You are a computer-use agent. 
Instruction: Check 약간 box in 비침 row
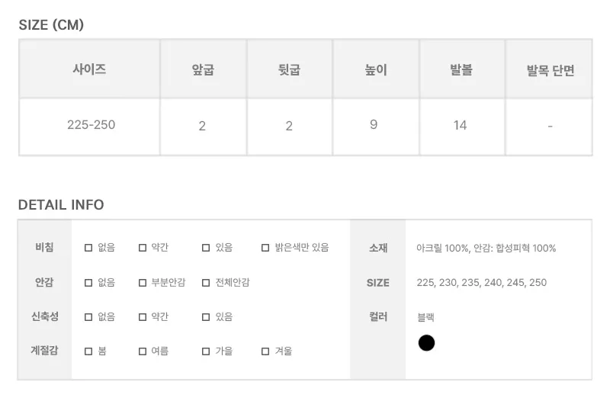point(143,248)
